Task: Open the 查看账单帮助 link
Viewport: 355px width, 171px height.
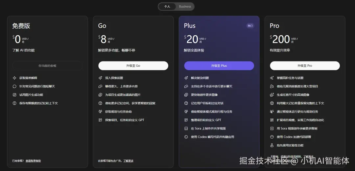Action: 33,161
